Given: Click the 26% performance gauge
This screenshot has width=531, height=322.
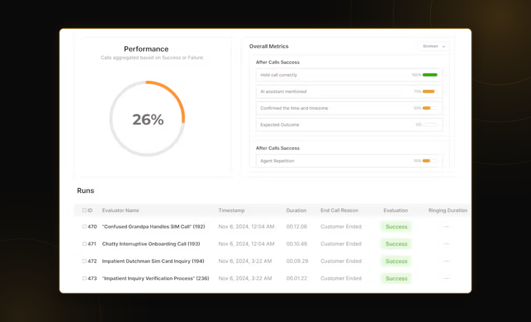Looking at the screenshot, I should pyautogui.click(x=147, y=119).
